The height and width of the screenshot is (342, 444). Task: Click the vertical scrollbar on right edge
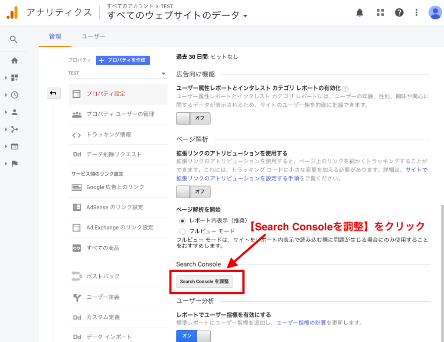(x=442, y=274)
